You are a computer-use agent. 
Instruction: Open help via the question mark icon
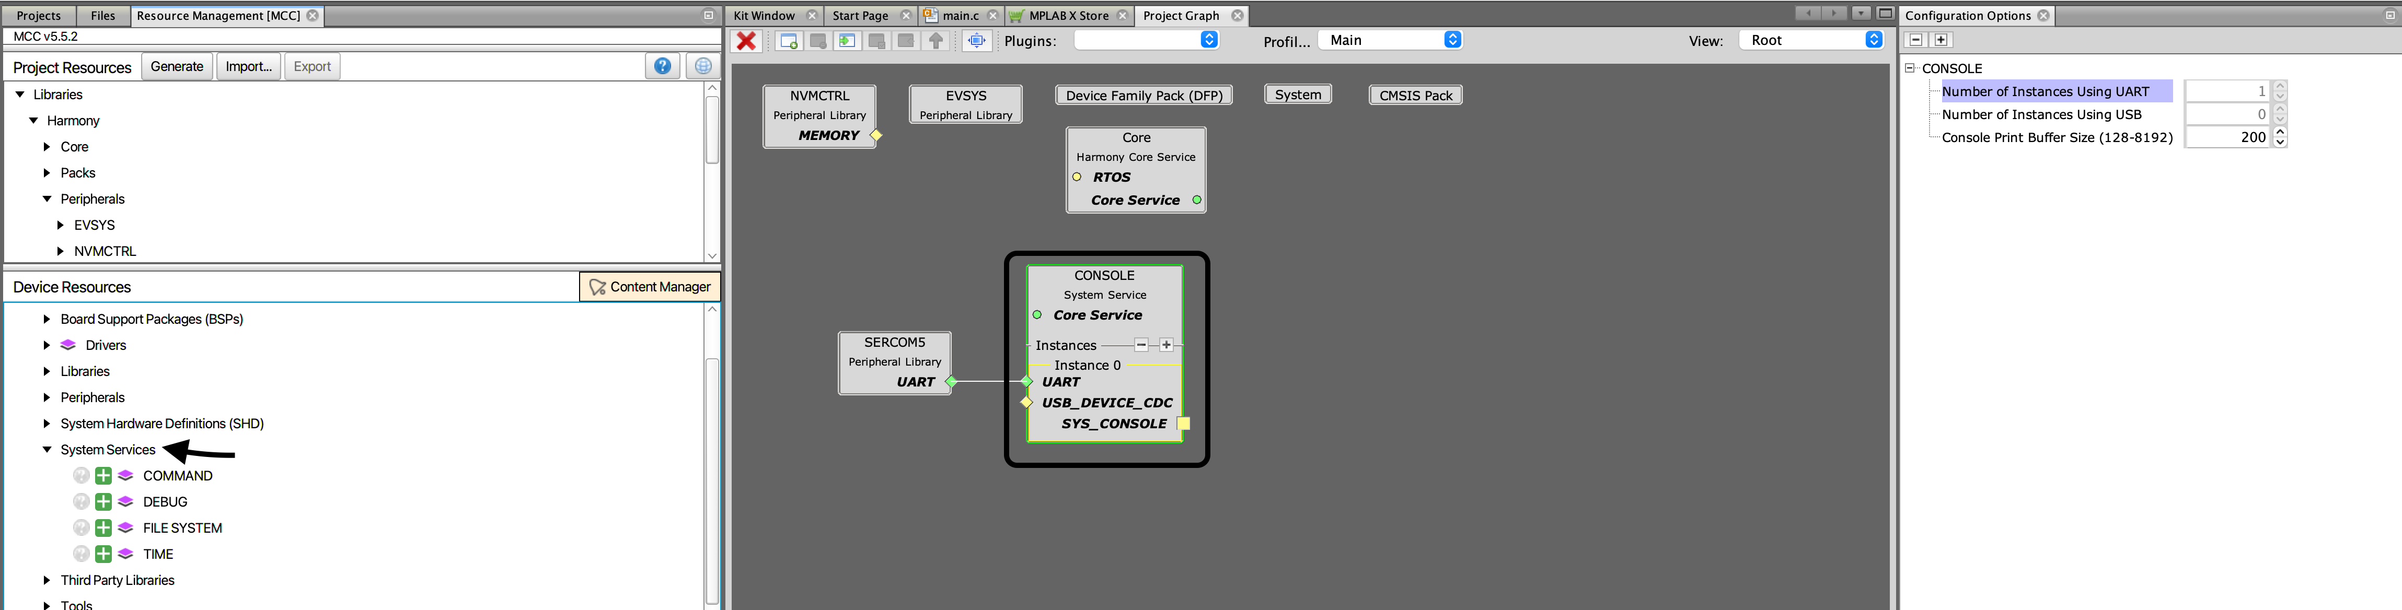coord(662,65)
